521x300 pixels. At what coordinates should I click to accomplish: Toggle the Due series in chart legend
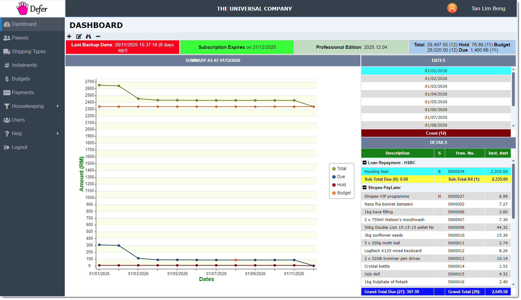pos(338,177)
